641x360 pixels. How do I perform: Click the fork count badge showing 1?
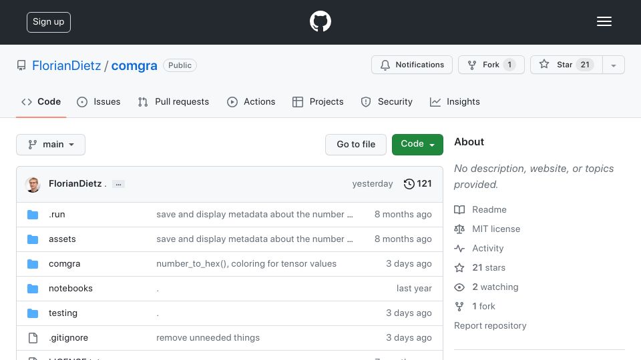pos(509,65)
